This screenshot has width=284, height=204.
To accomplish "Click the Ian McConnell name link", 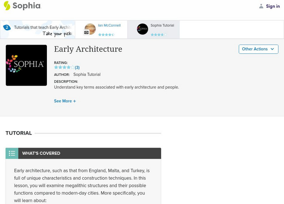I will (x=109, y=25).
